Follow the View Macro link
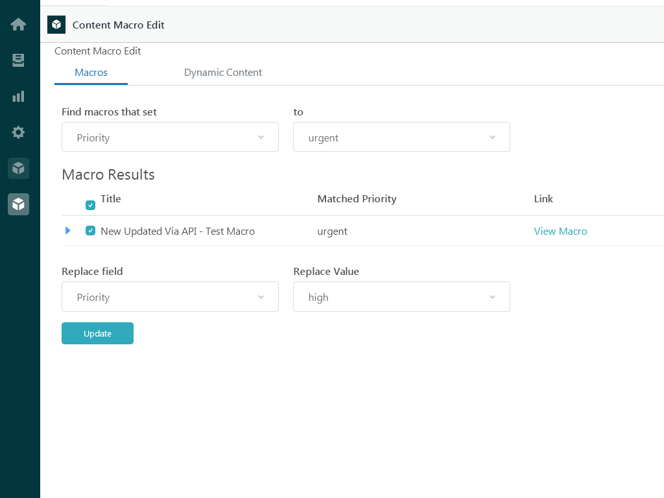Screen dimensions: 664x498 coord(560,231)
